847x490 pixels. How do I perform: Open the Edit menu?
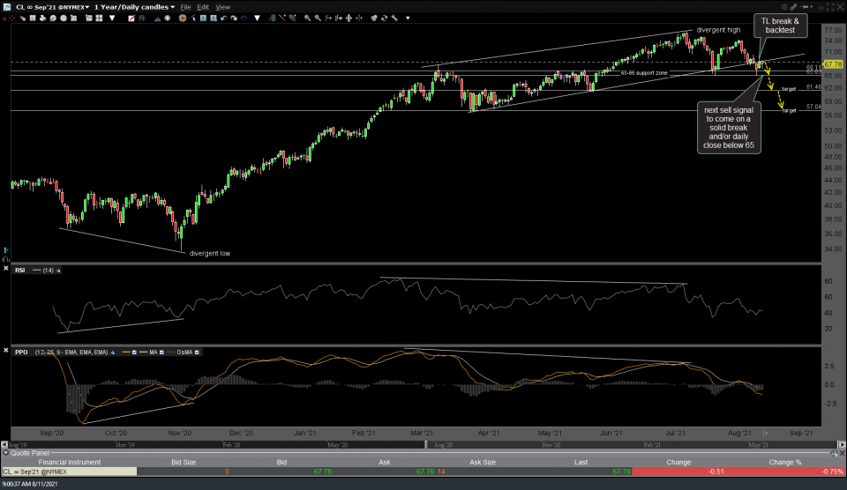pyautogui.click(x=203, y=7)
